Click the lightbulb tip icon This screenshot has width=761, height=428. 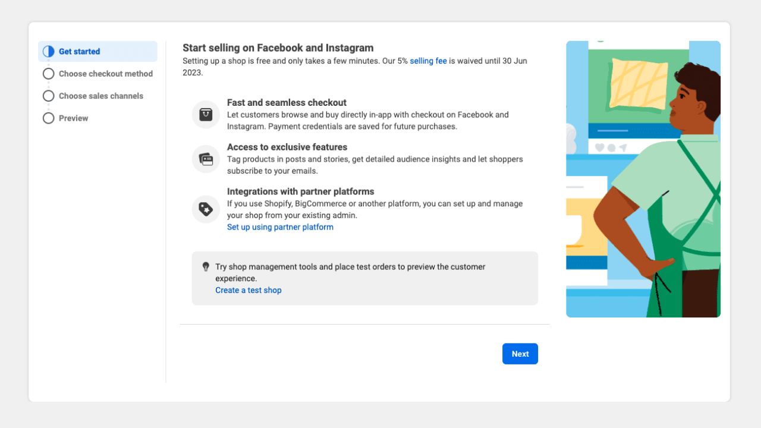206,267
